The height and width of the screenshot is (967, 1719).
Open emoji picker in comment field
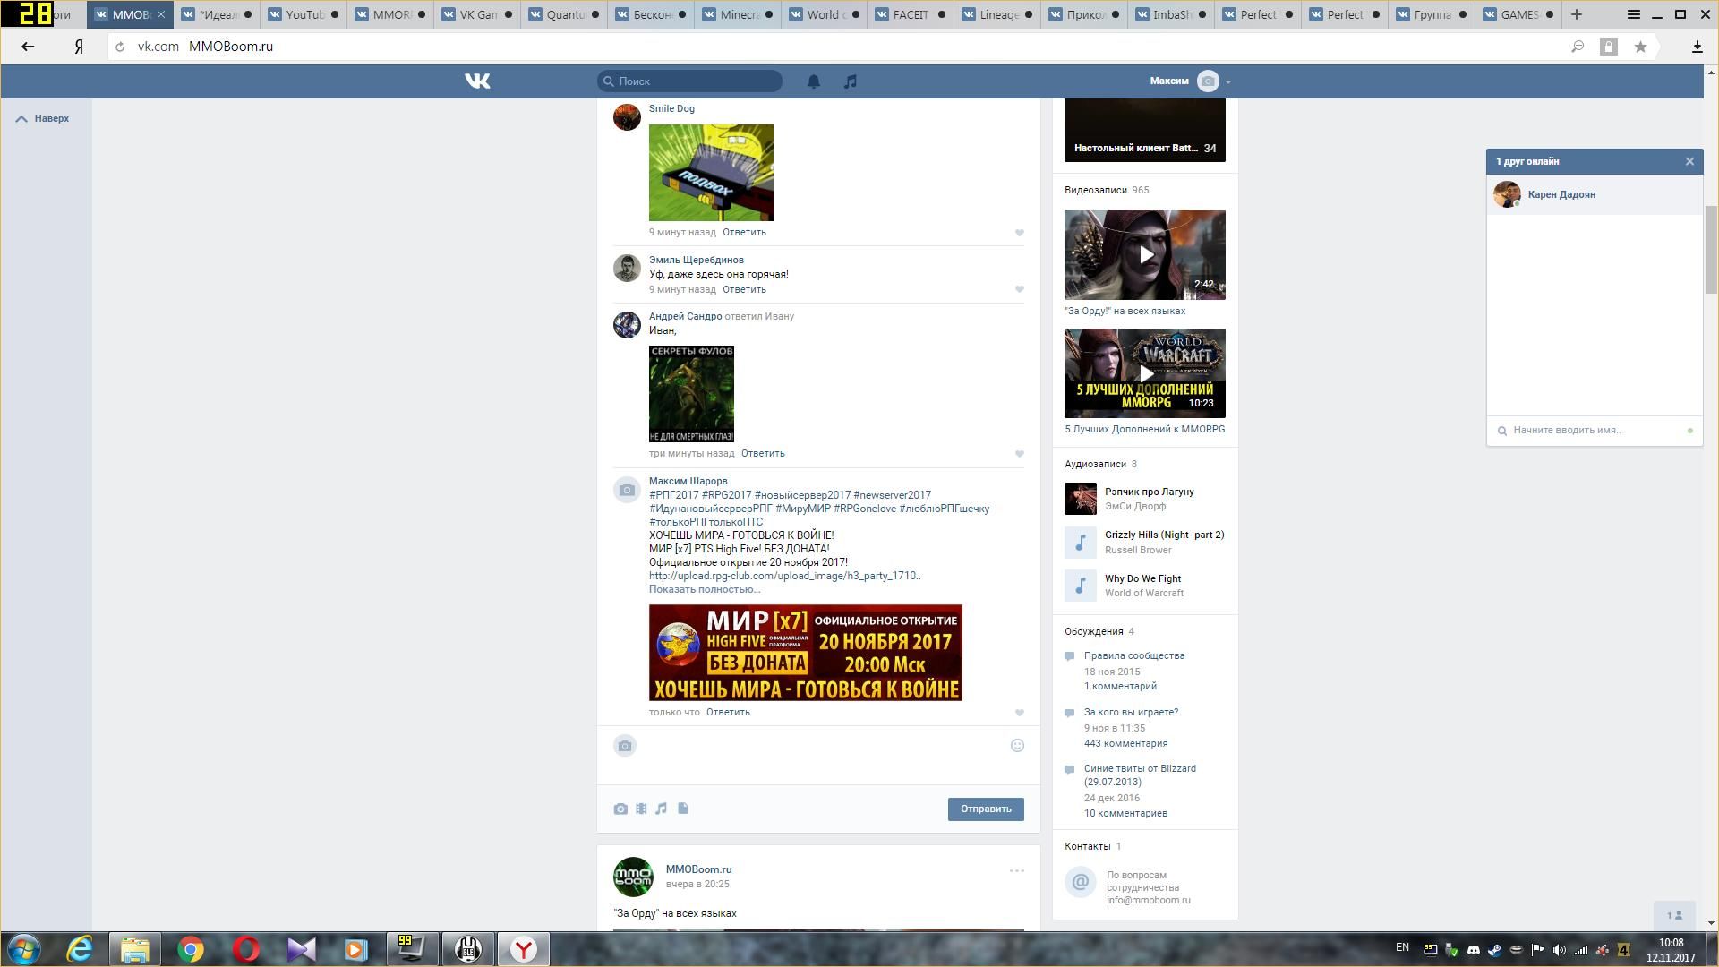1017,746
